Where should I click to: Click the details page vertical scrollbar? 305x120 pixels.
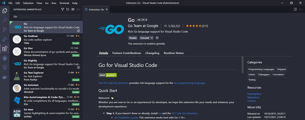[242, 65]
